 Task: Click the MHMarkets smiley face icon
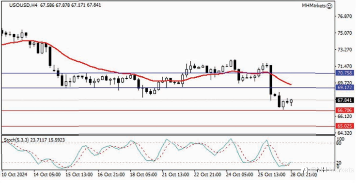click(329, 6)
